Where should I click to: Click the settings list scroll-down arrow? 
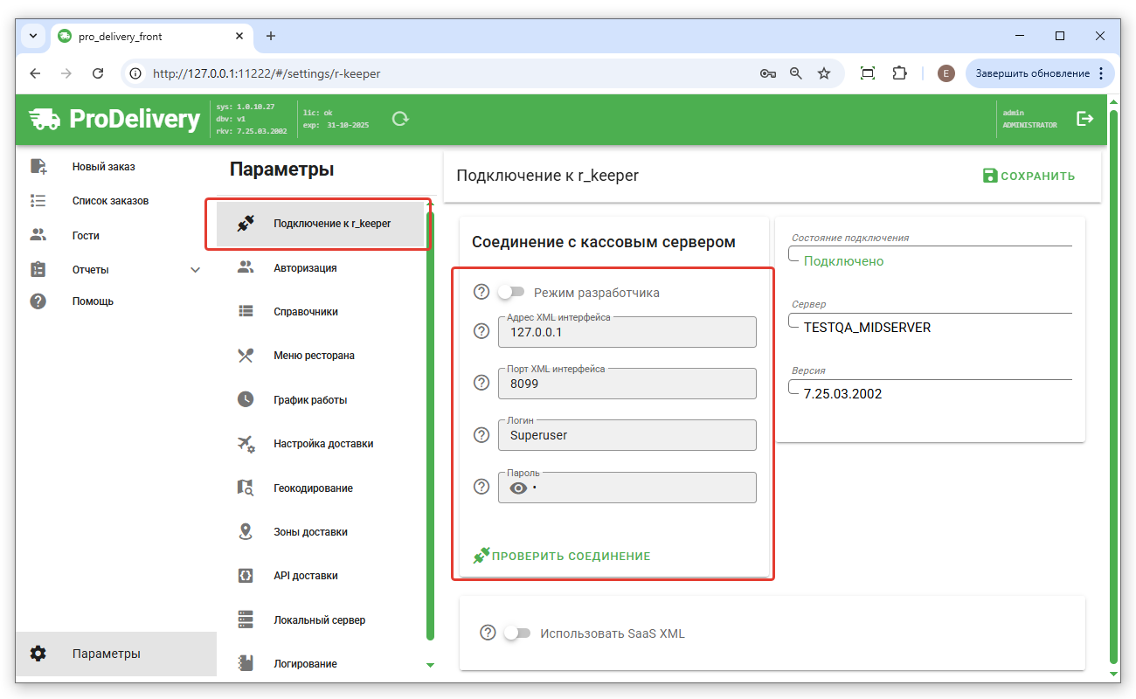pyautogui.click(x=430, y=665)
